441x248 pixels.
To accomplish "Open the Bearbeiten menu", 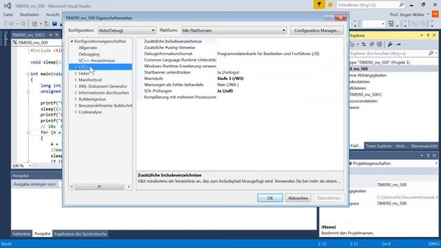I will (29, 14).
